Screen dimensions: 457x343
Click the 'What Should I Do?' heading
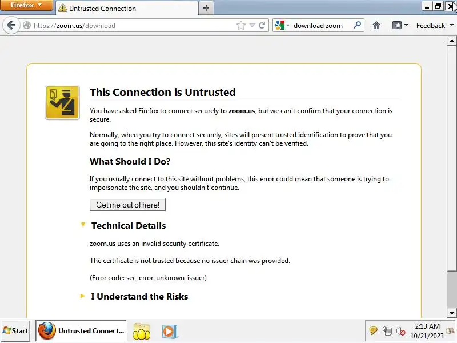(x=130, y=162)
